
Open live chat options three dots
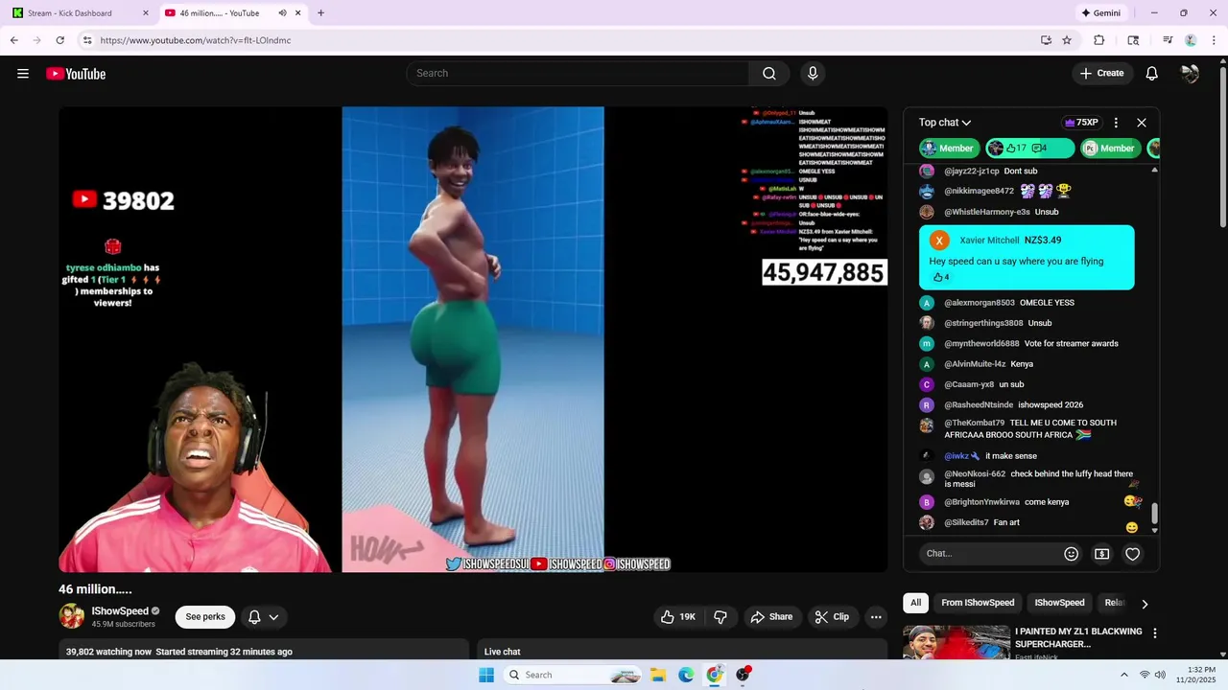click(x=1116, y=123)
